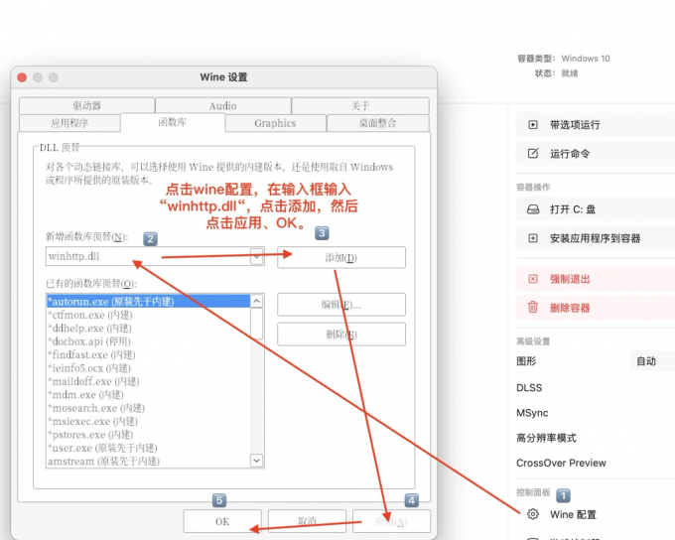The height and width of the screenshot is (540, 675).
Task: Select the 函数库 tab
Action: (x=173, y=122)
